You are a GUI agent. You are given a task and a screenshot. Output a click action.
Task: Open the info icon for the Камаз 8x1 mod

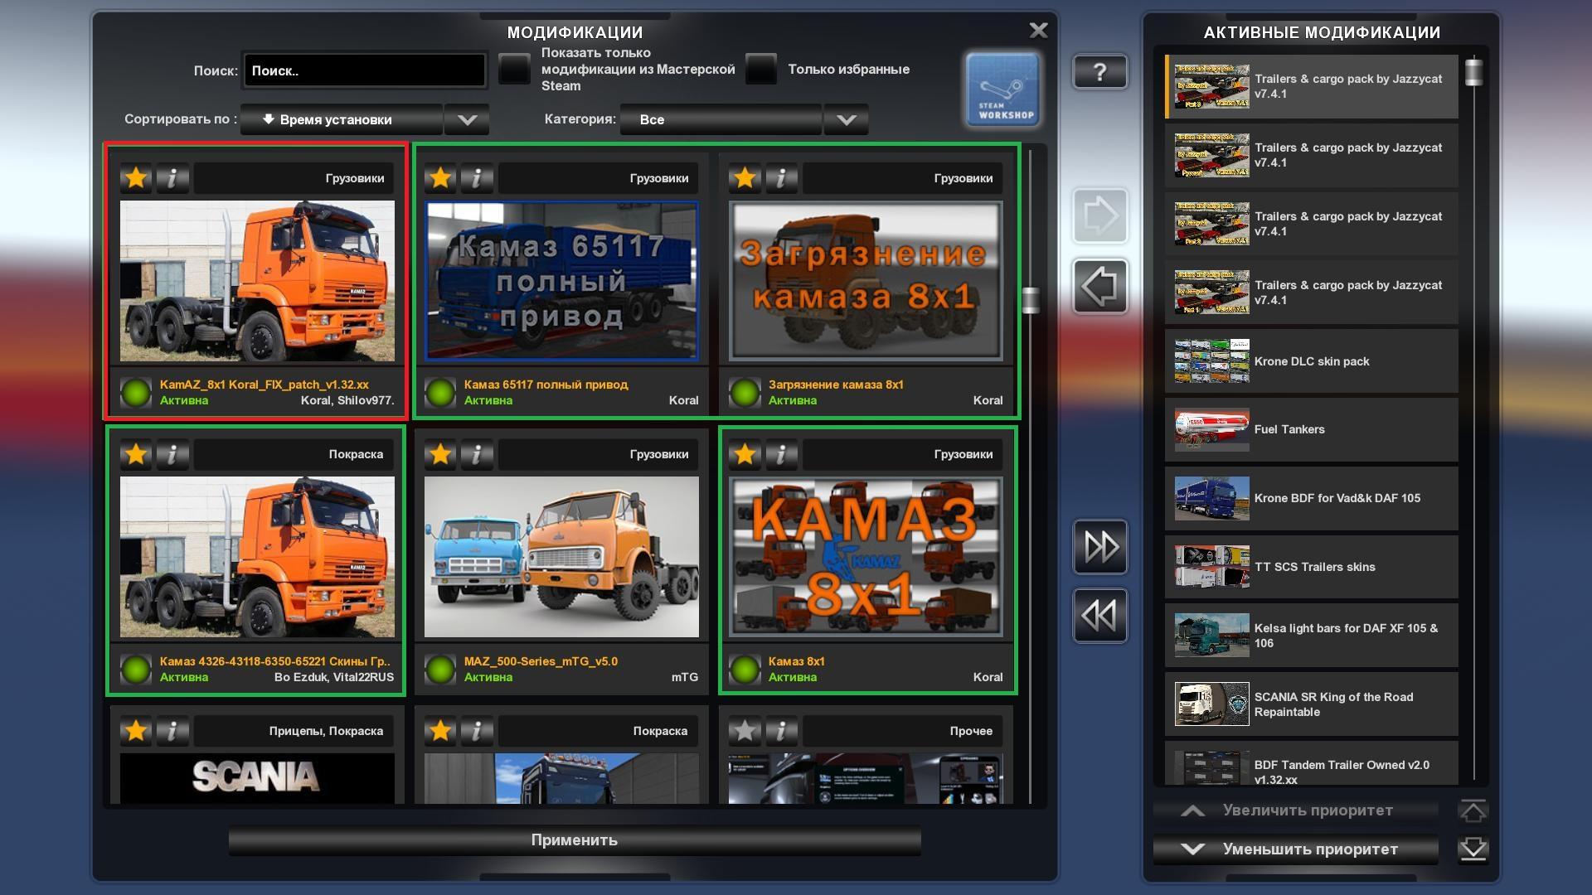tap(780, 454)
